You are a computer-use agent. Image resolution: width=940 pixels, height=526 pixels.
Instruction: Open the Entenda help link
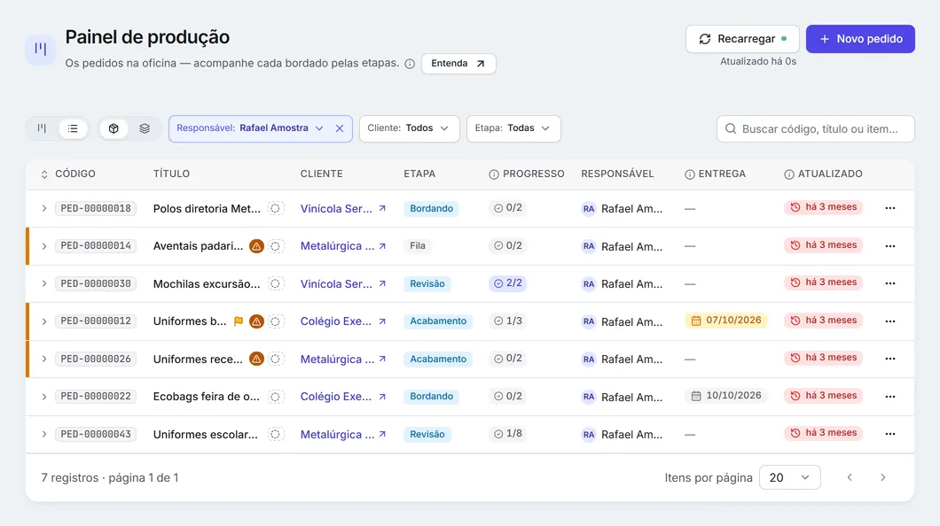point(458,64)
